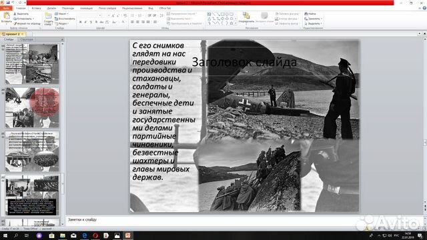Click the Восстановить reset button
The image size is (427, 240).
(x=65, y=19)
